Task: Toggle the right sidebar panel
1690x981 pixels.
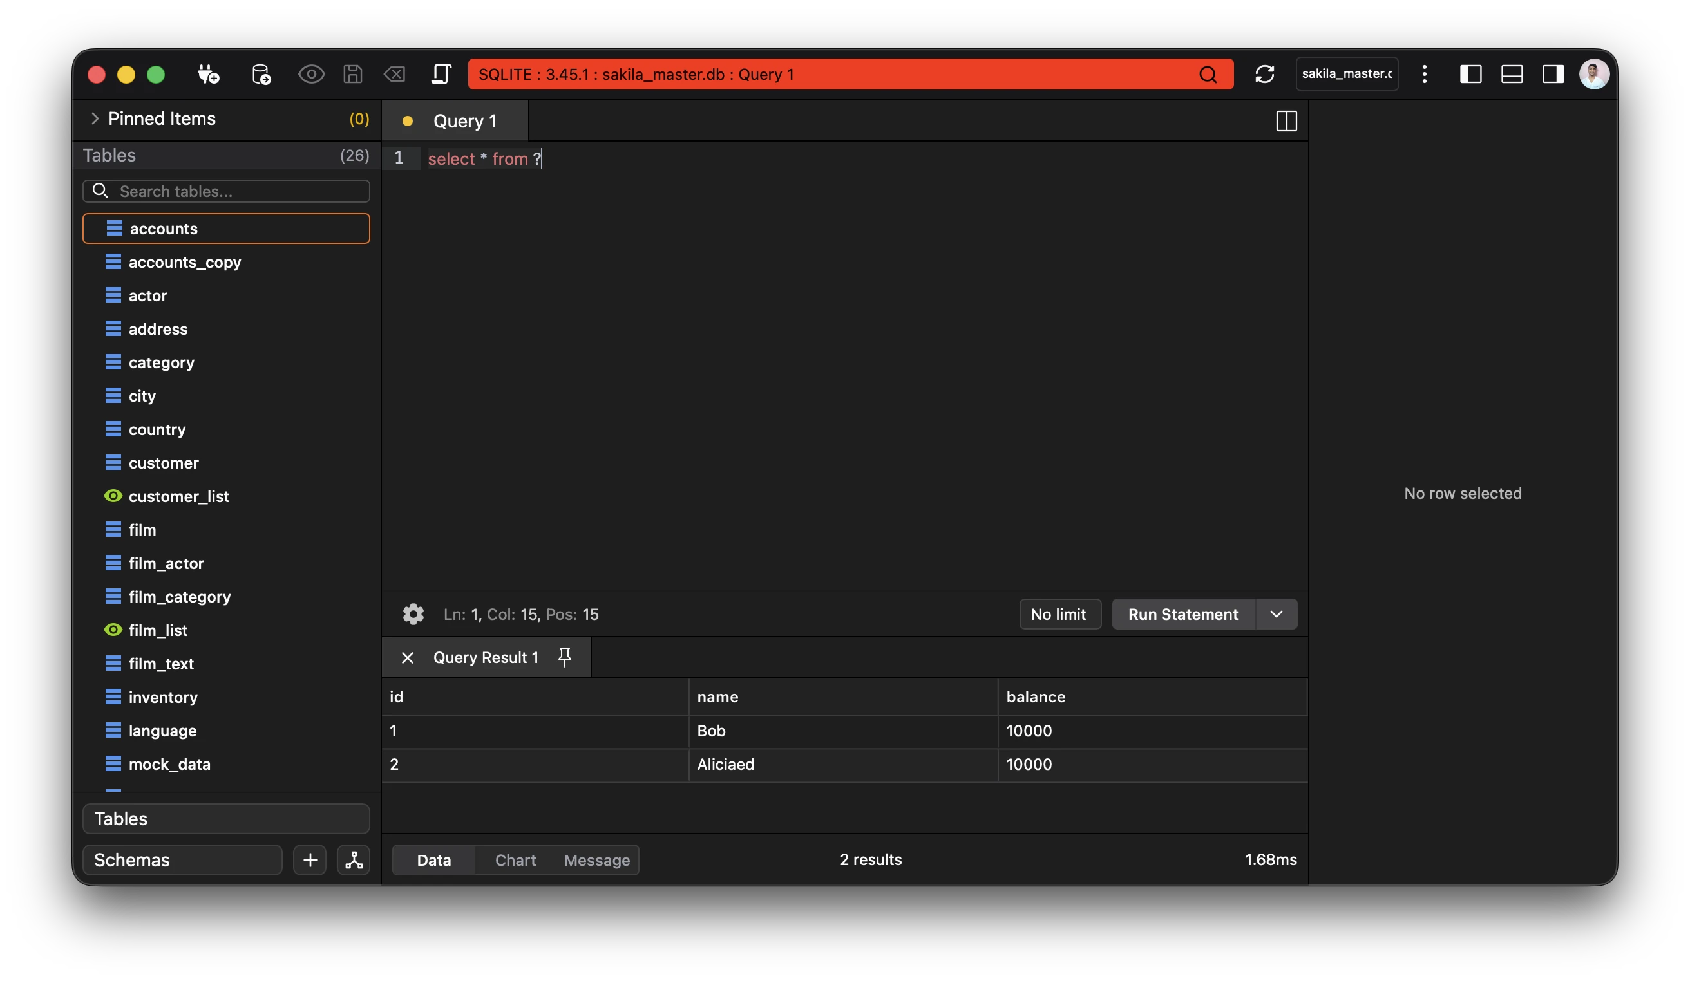Action: pos(1553,75)
